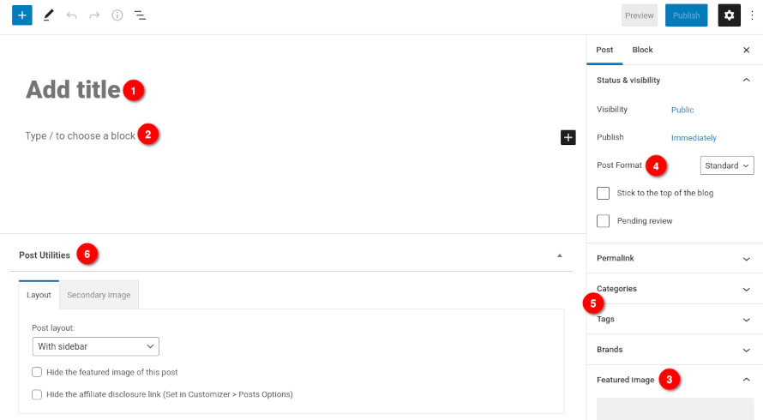Collapse the Status & visibility panel
The image size is (763, 420).
[x=675, y=80]
